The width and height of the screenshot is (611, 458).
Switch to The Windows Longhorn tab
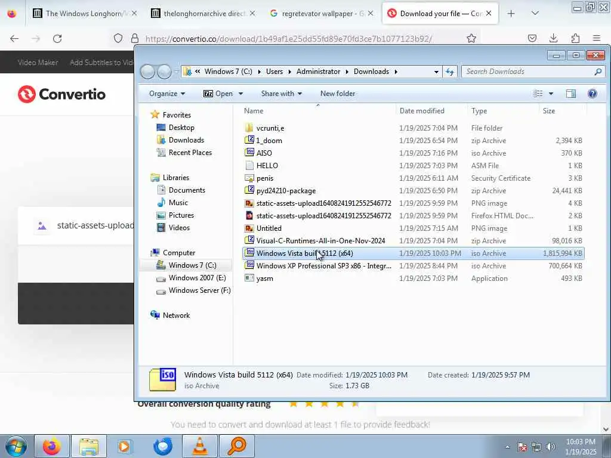click(x=85, y=14)
